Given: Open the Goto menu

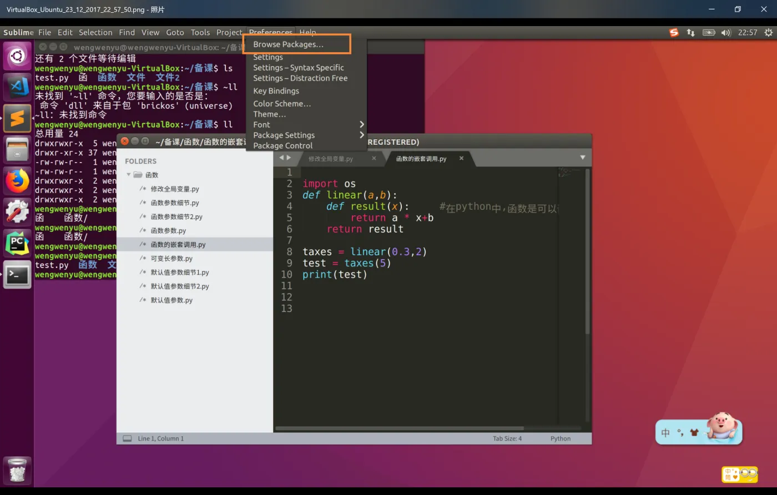Looking at the screenshot, I should tap(175, 33).
